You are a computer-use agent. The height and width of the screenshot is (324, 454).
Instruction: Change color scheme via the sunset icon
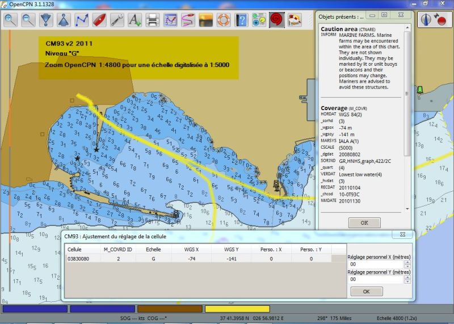[x=206, y=20]
